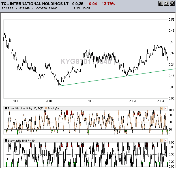This screenshot has width=176, height=169.
Task: Click the black Slow Stochastik legend swatch
Action: [x=6, y=108]
